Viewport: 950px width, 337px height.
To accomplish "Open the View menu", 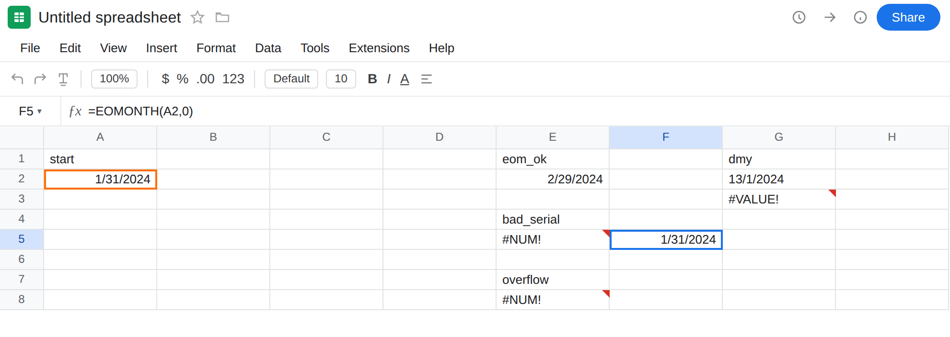I will (x=114, y=48).
